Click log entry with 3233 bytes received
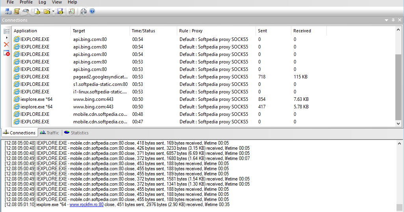The image size is (404, 212). 127,148
